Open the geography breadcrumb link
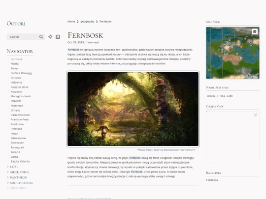Image resolution: width=266 pixels, height=199 pixels. coord(87,22)
